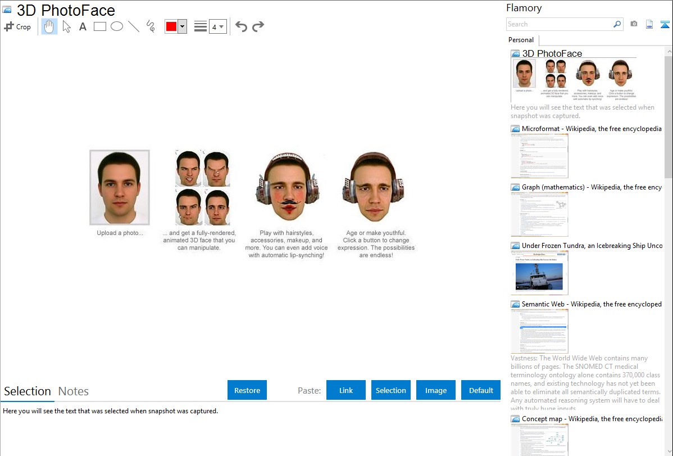Activate the hand pan tool
The width and height of the screenshot is (673, 456).
pyautogui.click(x=49, y=26)
